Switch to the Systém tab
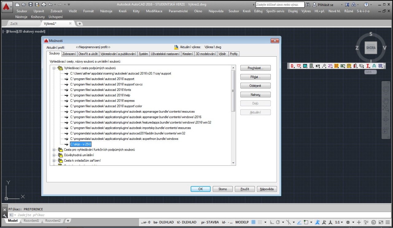The height and width of the screenshot is (228, 393). [143, 54]
